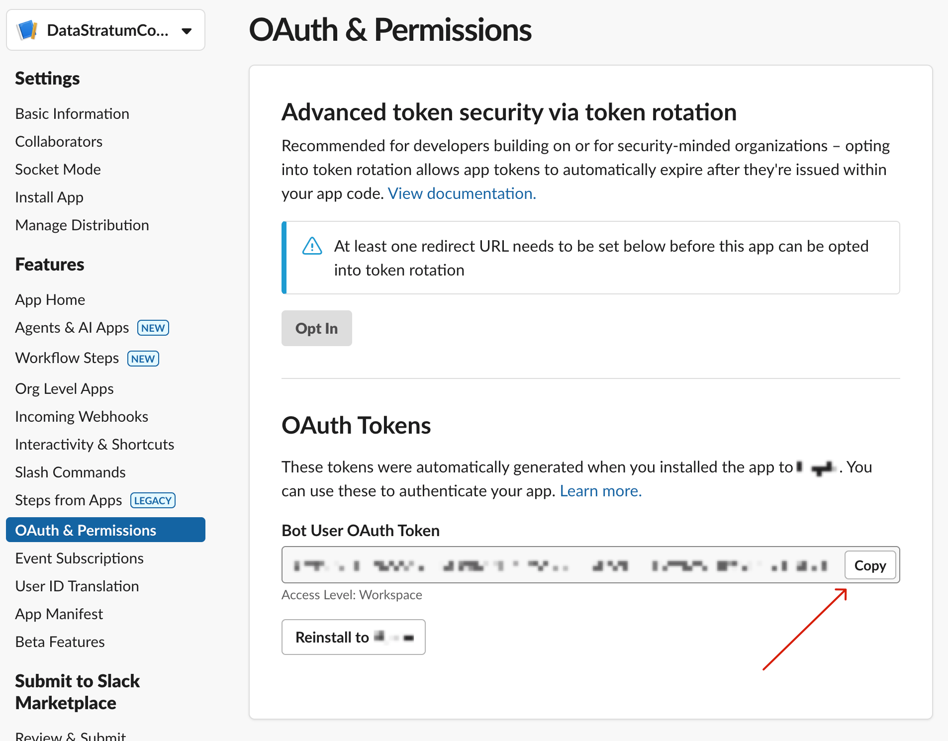Open Event Subscriptions page
This screenshot has width=948, height=741.
(79, 558)
